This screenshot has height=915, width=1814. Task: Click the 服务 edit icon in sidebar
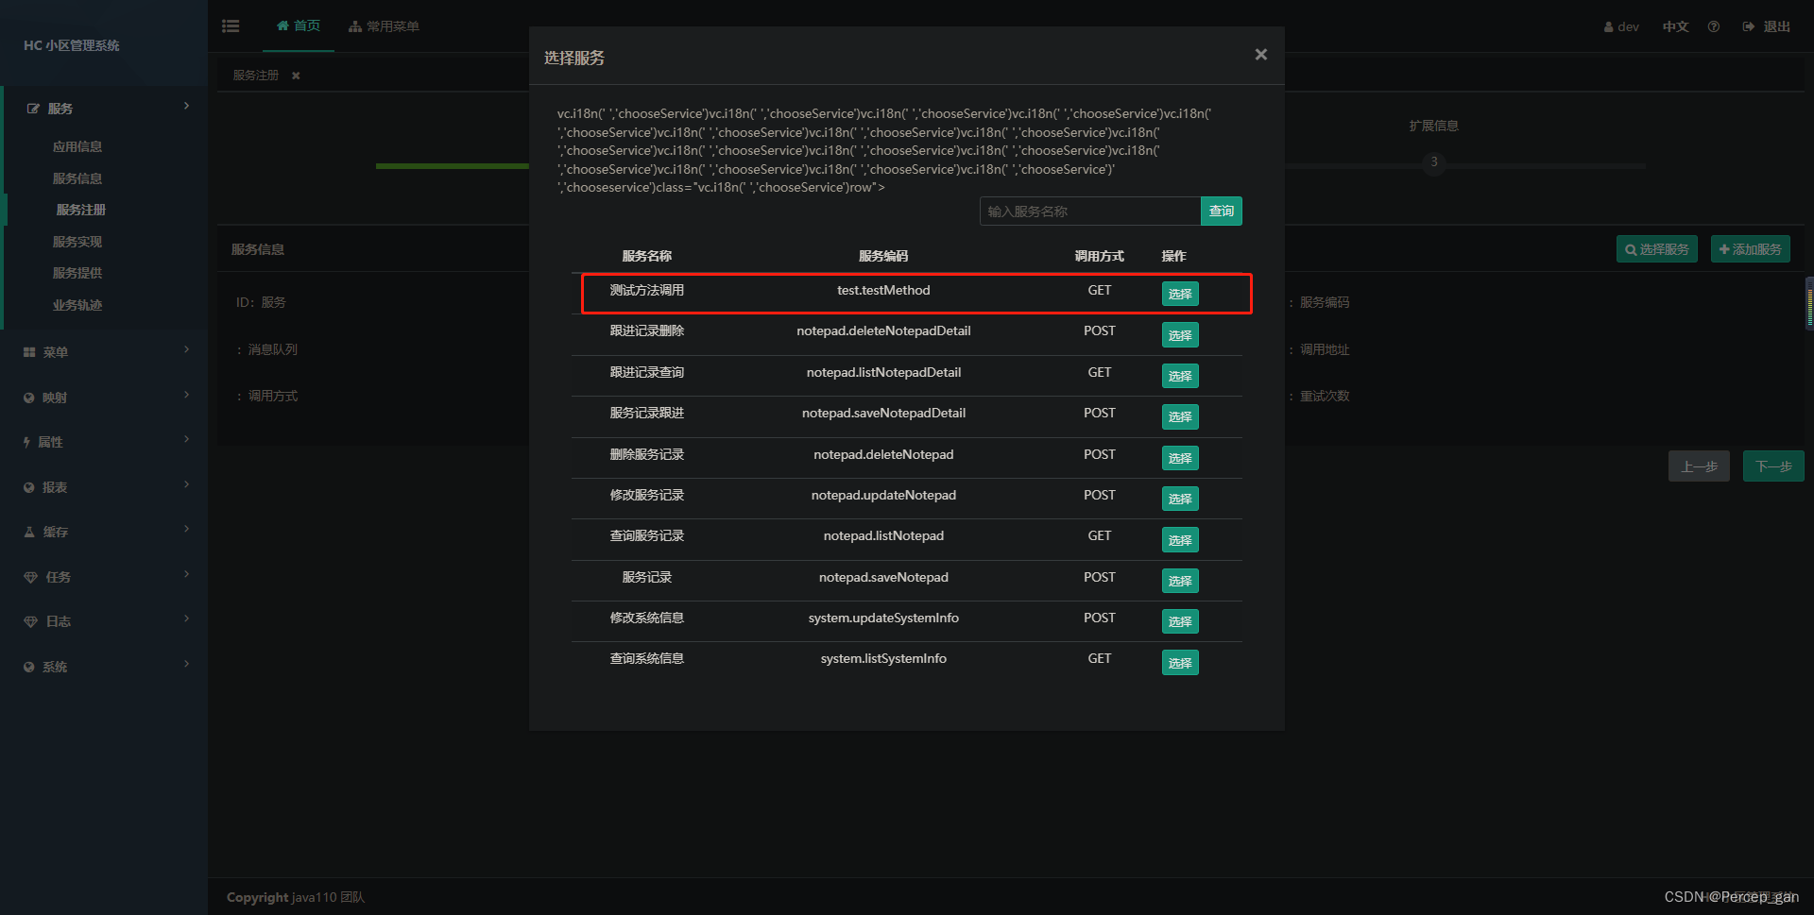tap(33, 109)
